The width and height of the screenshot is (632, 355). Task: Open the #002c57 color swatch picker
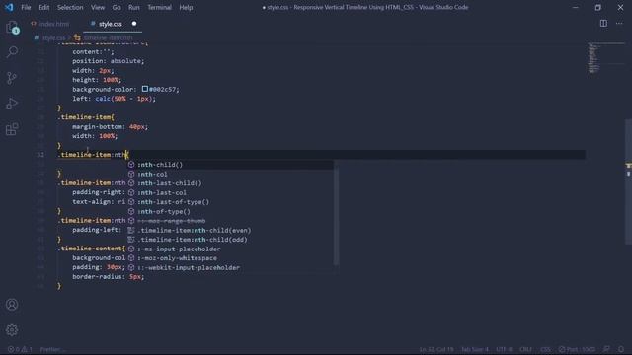(x=145, y=89)
